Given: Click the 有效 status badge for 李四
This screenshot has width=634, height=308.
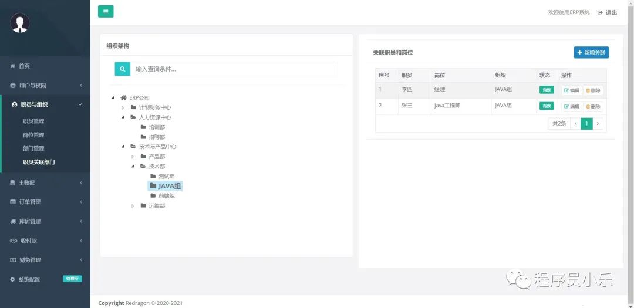Looking at the screenshot, I should [x=547, y=90].
